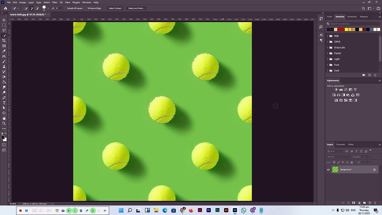Open the brush picker dropdown arrow
Screen dimensions: 382x215
tap(48, 8)
